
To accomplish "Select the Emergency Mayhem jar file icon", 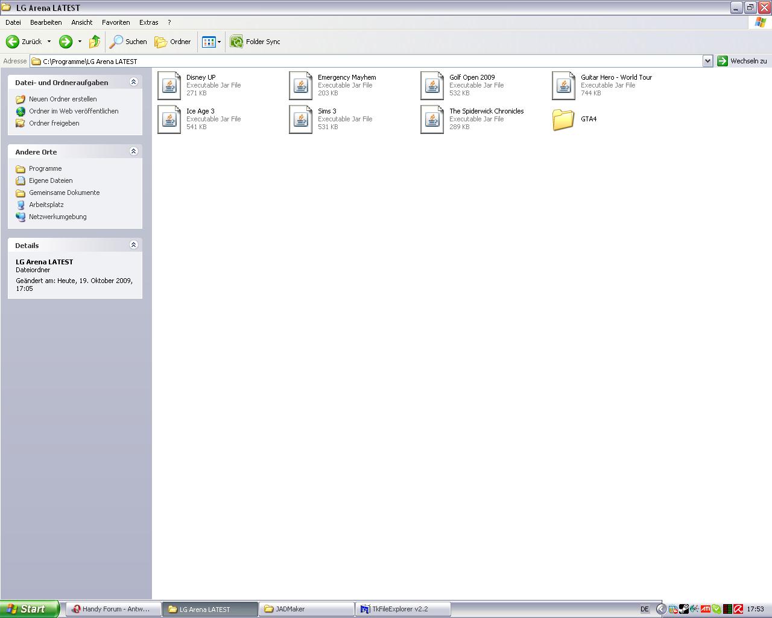I will click(301, 85).
